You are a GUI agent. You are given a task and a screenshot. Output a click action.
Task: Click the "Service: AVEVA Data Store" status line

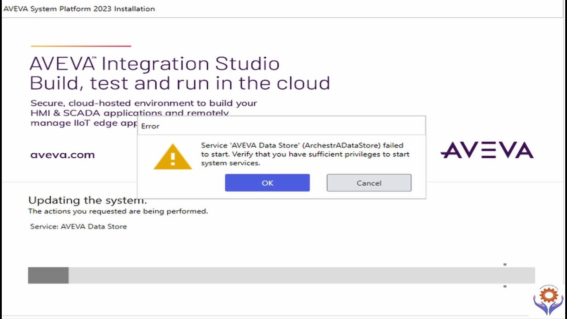point(78,226)
